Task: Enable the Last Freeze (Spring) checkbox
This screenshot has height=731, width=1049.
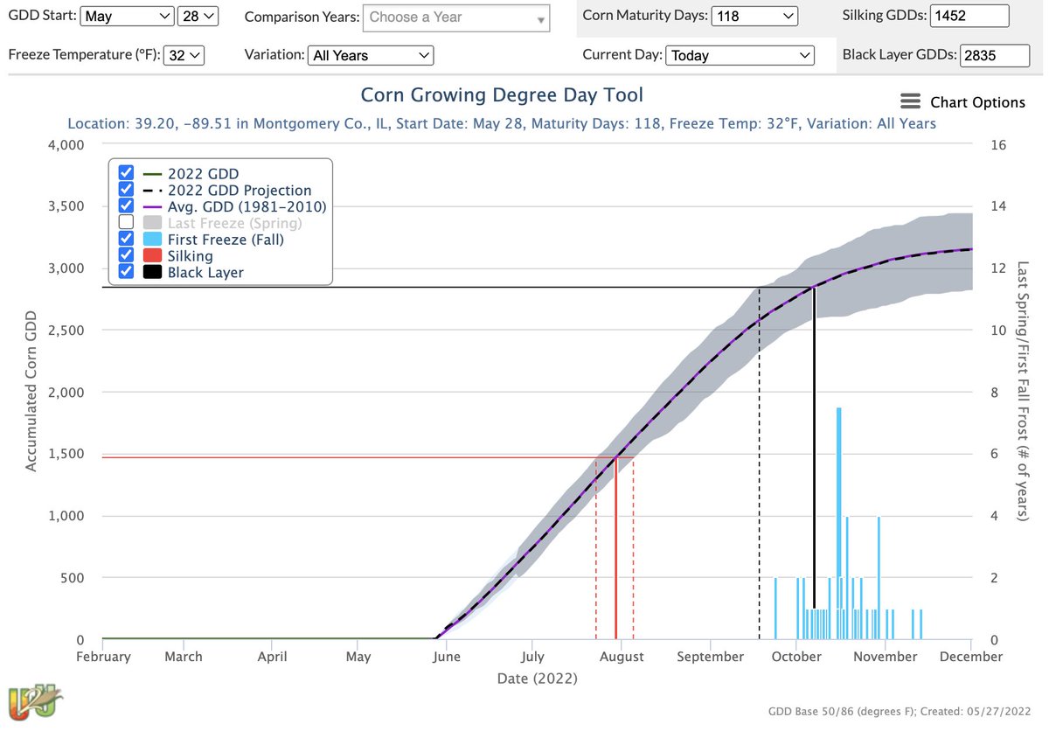Action: 126,223
